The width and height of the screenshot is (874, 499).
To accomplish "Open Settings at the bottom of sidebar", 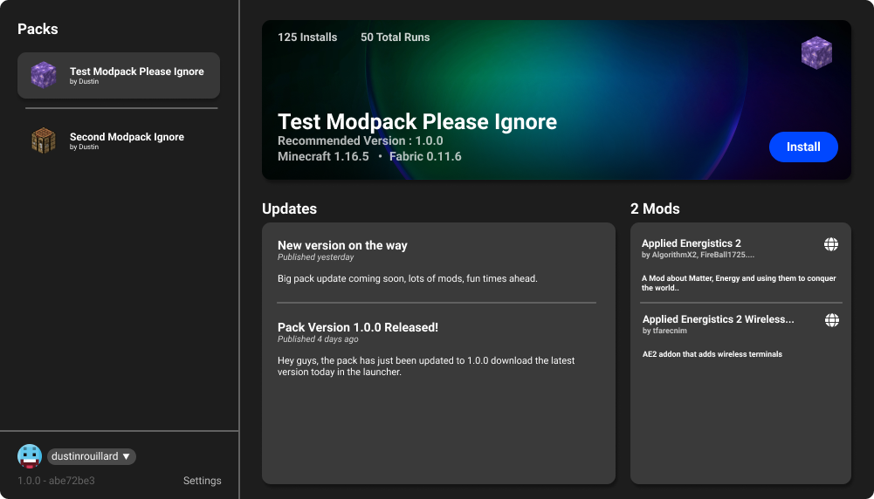I will point(202,481).
